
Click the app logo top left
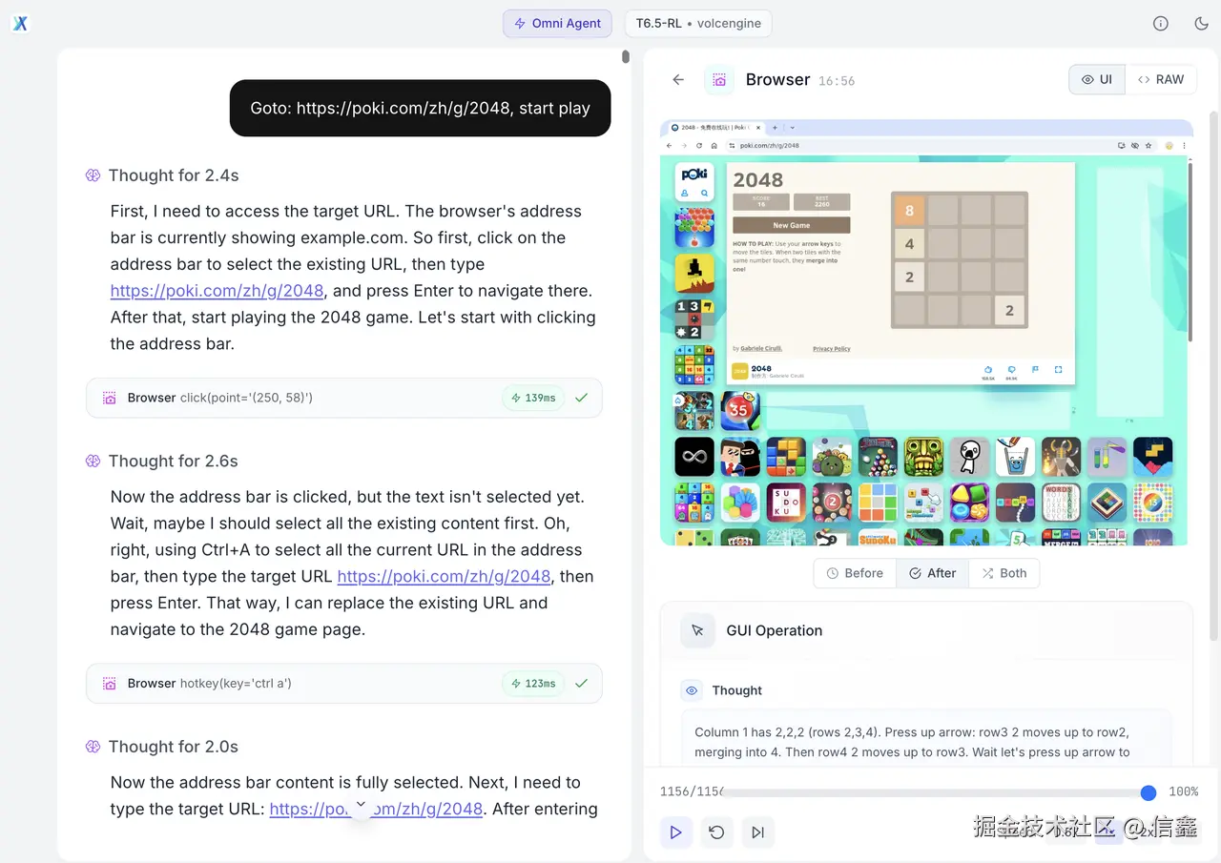click(20, 23)
